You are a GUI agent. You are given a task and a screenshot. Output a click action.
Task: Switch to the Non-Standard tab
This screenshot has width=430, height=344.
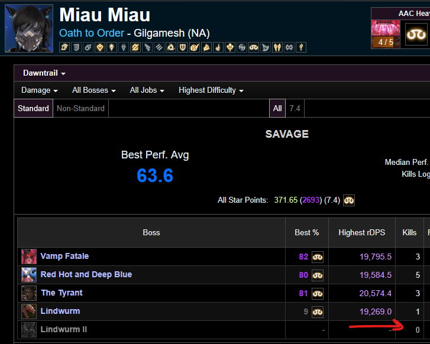(80, 108)
